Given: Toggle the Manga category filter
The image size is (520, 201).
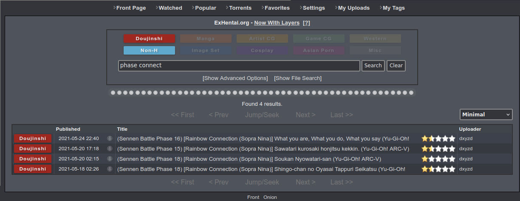Looking at the screenshot, I should coord(206,39).
